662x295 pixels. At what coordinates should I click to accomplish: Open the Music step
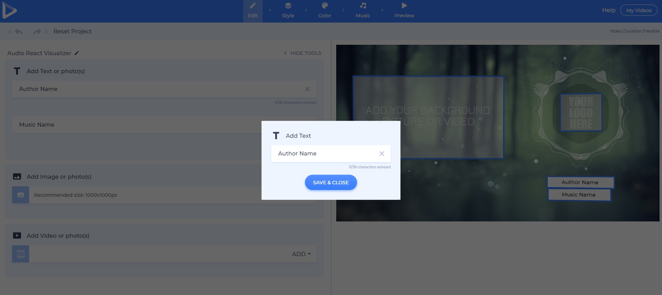(x=363, y=10)
